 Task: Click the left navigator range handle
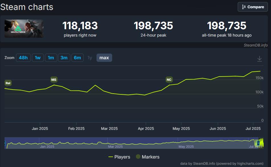(5, 143)
